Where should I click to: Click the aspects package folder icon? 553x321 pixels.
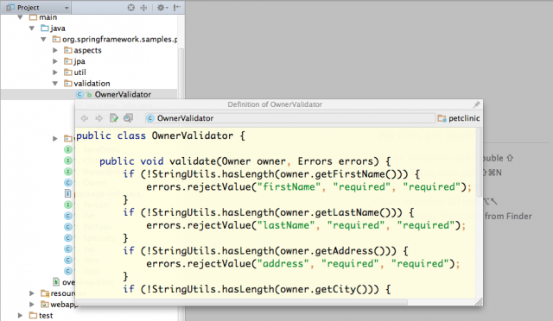coord(68,50)
